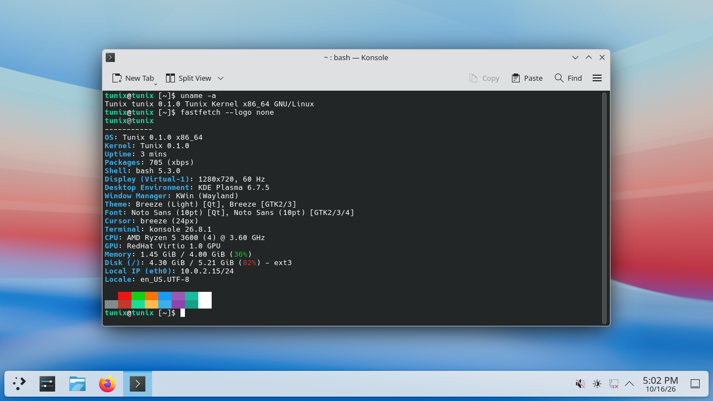This screenshot has height=401, width=713.
Task: Paste clipboard using the Paste button
Action: pyautogui.click(x=527, y=78)
